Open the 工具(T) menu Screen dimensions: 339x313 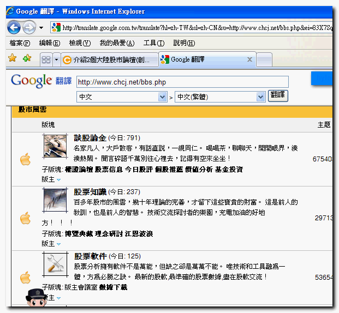click(x=154, y=43)
